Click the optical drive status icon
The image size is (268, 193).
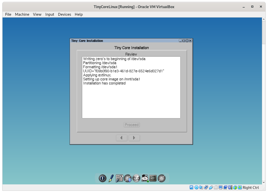point(196,188)
